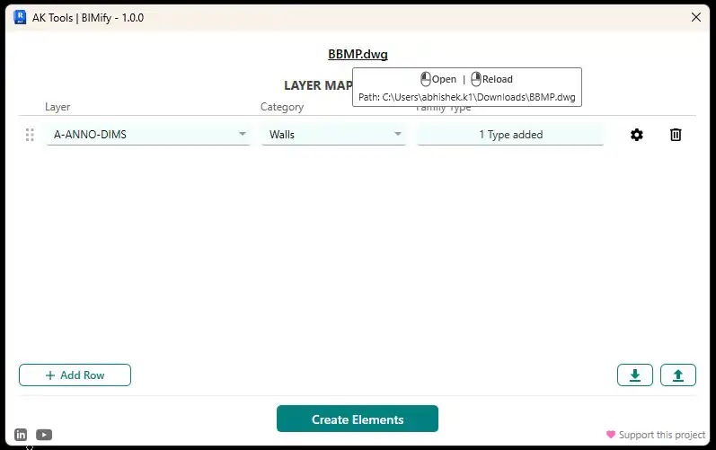Open the BBMP.dwg file link
This screenshot has height=450, width=716.
click(x=358, y=54)
